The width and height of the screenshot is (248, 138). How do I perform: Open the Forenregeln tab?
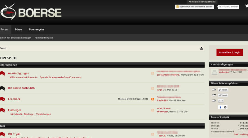(36, 29)
